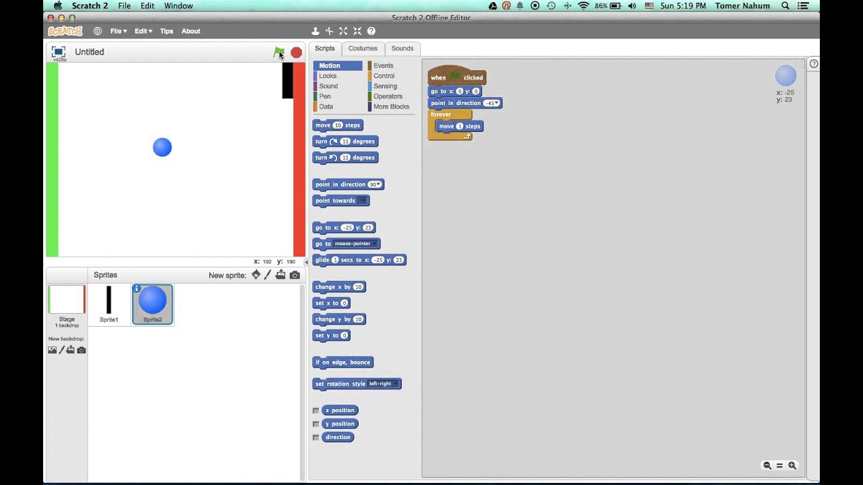Upload a backdrop from file
Viewport: 863px width, 485px height.
click(71, 350)
